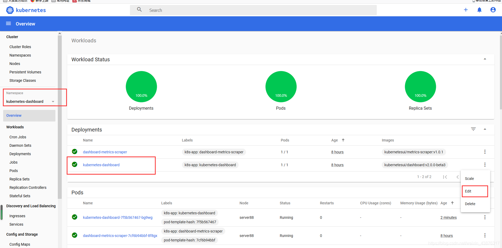Click status icon of kubernetes-dashboard-7f5b567467-bg9wg pod

[x=75, y=217]
